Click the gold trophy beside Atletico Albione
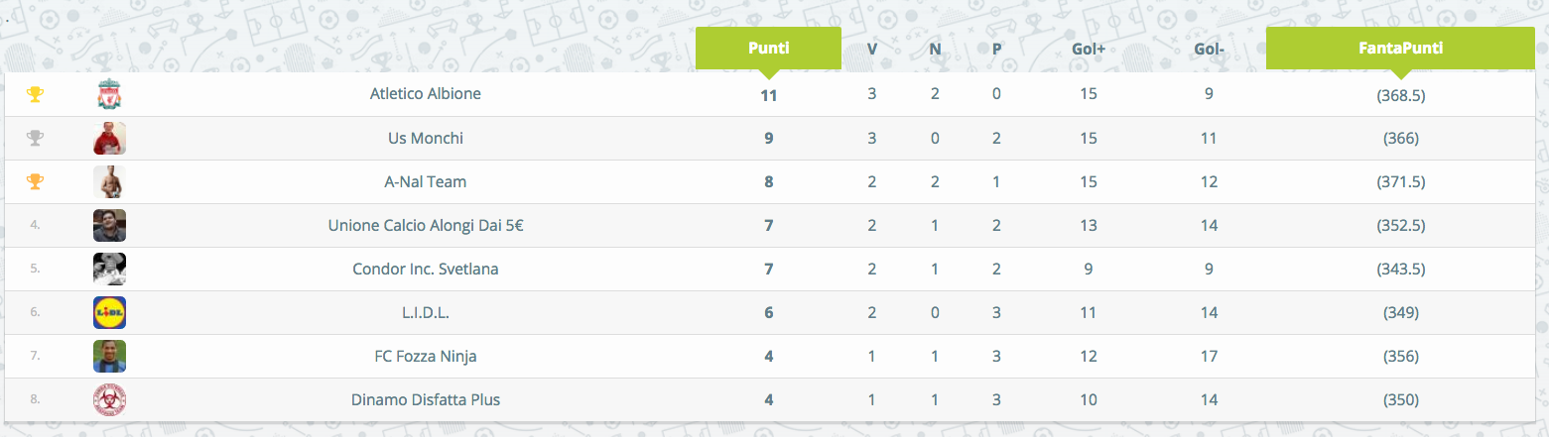This screenshot has height=437, width=1549. point(35,94)
